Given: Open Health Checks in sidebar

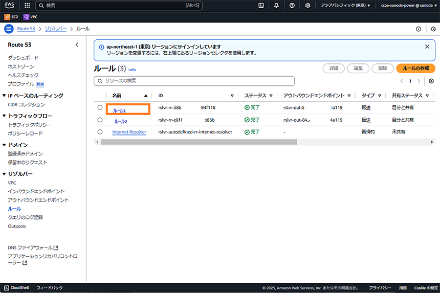Looking at the screenshot, I should click(23, 75).
